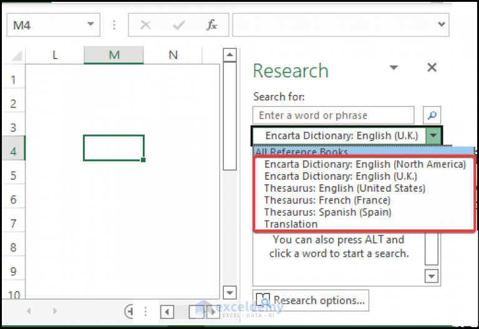Viewport: 479px width, 329px height.
Task: Click the horizontal scroll left arrow
Action: (167, 312)
